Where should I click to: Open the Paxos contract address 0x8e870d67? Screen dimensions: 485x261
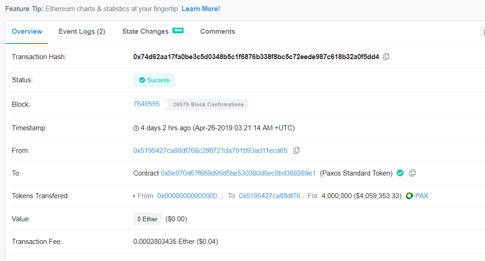(238, 173)
